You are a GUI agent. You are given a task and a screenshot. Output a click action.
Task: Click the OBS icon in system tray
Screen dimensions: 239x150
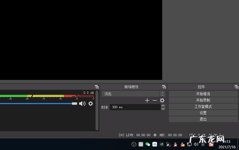(134, 144)
